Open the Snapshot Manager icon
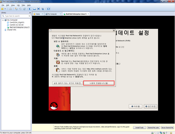This screenshot has width=175, height=134. coord(24,9)
